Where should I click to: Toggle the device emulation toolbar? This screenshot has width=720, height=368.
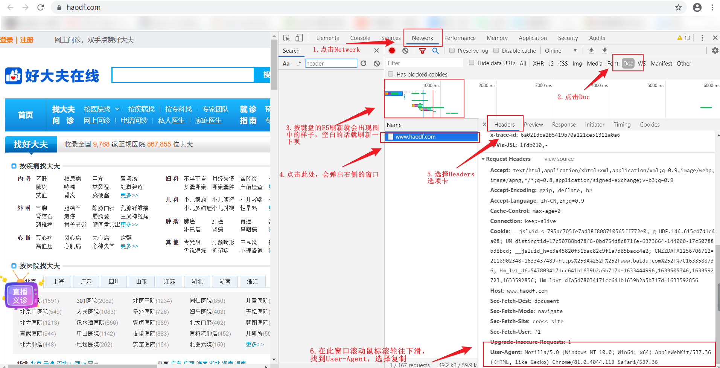[x=299, y=38]
